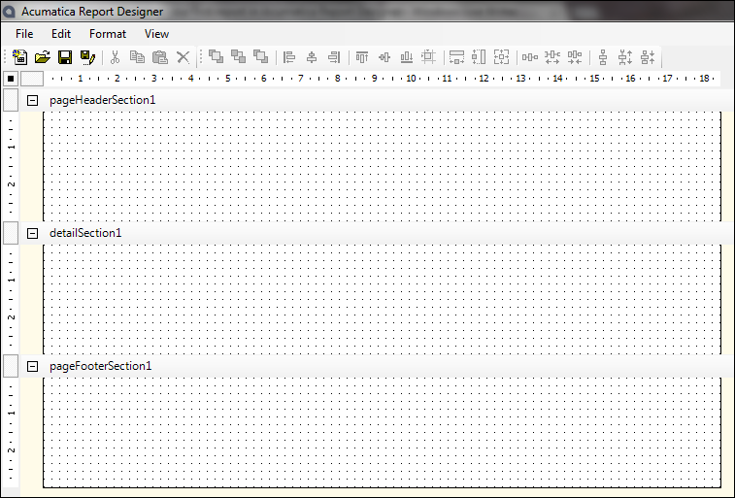The image size is (735, 498).
Task: Click the Align Tops toolbar icon
Action: pyautogui.click(x=362, y=57)
